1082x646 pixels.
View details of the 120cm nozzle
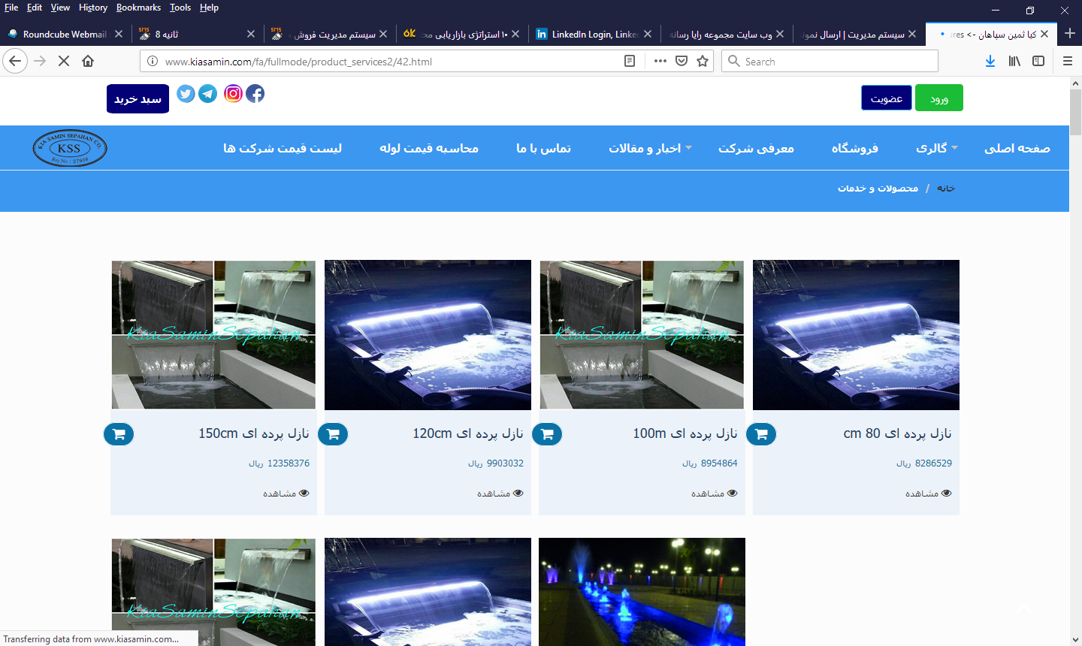[500, 494]
